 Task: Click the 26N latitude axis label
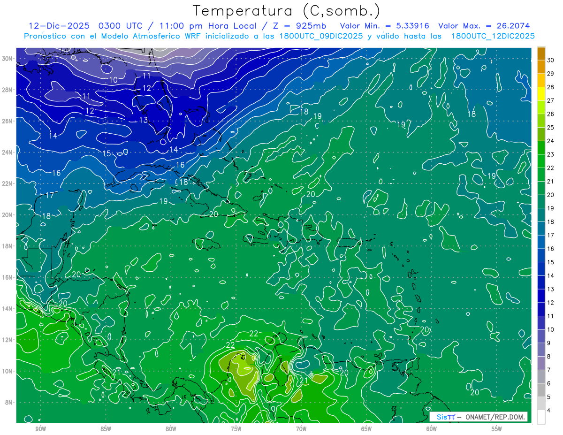pos(8,121)
